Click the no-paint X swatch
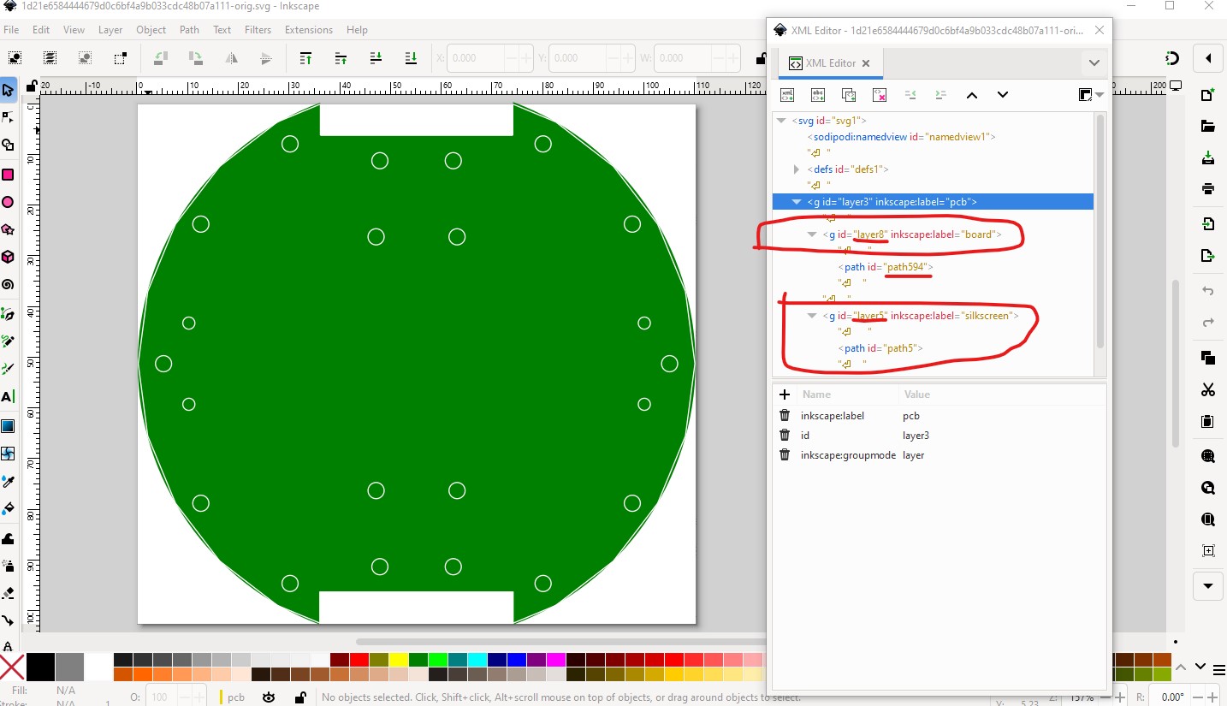 tap(12, 667)
